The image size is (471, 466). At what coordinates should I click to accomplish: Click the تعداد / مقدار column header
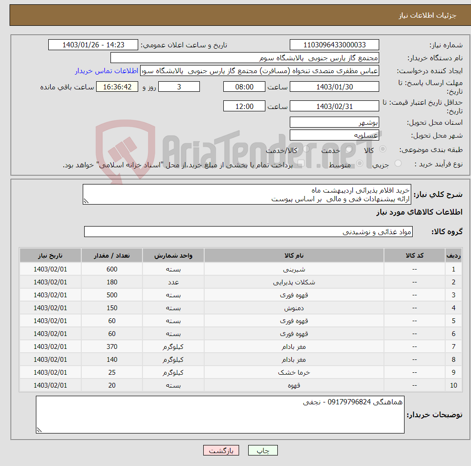coord(112,256)
